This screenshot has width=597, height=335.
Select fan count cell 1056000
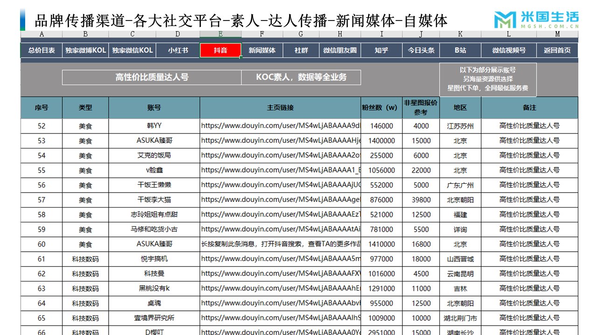point(382,170)
